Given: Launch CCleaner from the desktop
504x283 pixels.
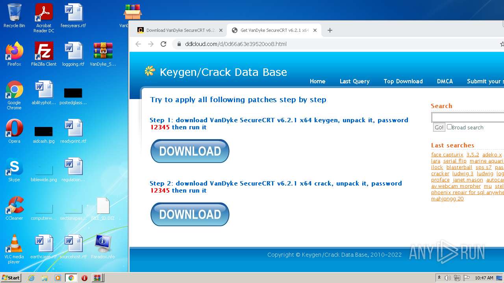Looking at the screenshot, I should [14, 208].
